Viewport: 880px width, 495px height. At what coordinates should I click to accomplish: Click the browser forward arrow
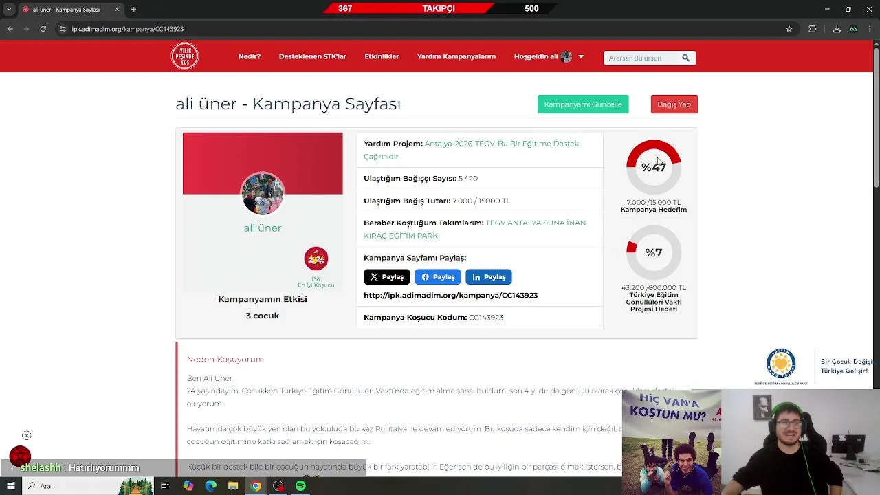point(26,29)
